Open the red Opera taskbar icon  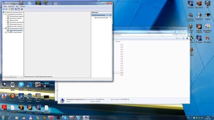click(x=51, y=118)
